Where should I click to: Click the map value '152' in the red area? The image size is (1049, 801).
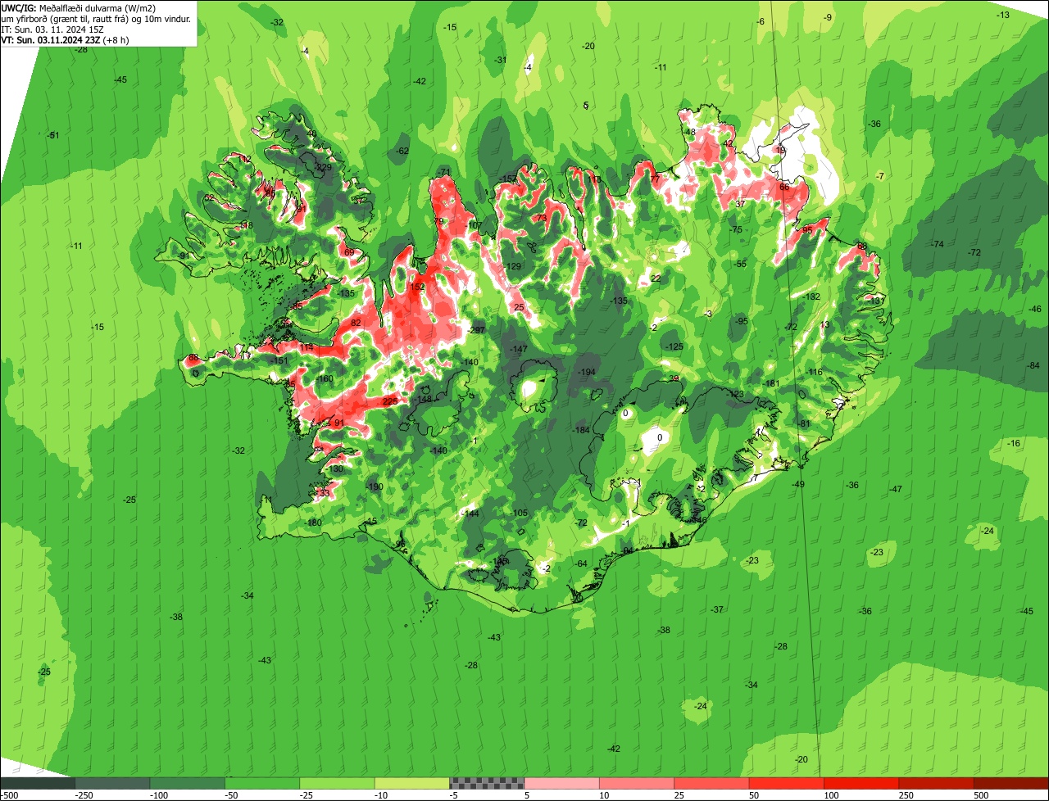click(x=418, y=287)
